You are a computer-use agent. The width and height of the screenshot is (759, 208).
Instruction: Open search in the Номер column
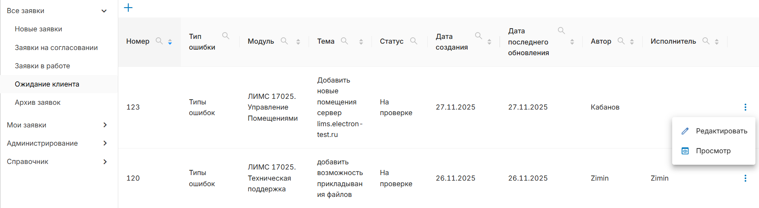[159, 41]
